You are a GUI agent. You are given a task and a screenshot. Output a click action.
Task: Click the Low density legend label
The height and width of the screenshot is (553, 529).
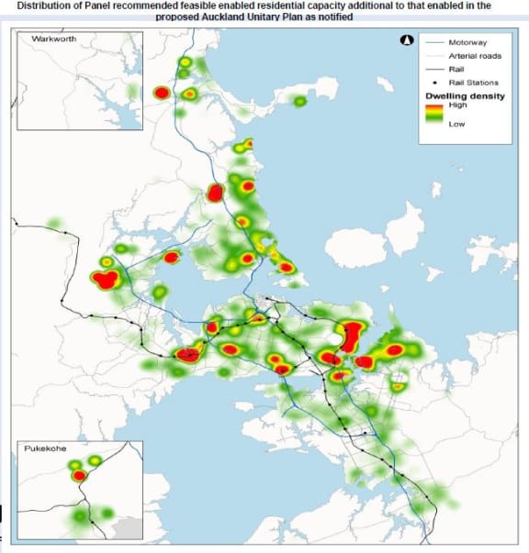point(456,124)
